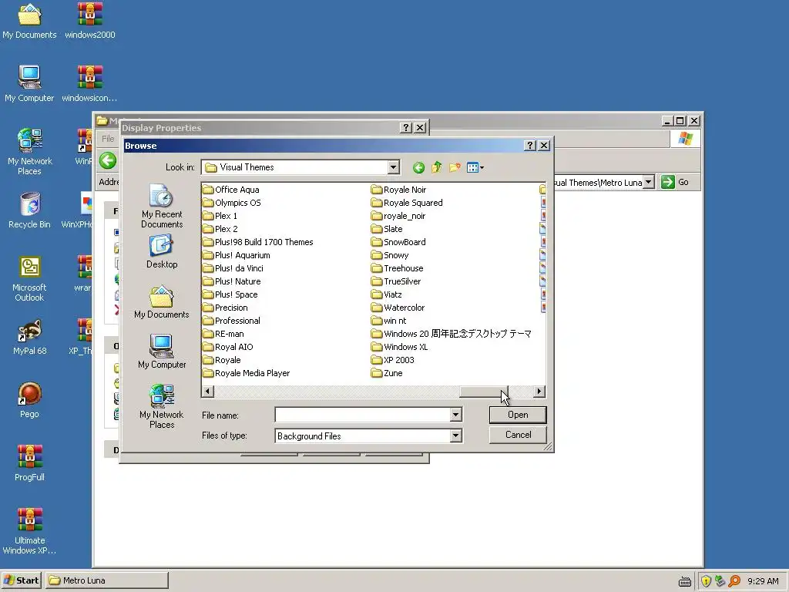This screenshot has width=789, height=592.
Task: Select Desktop in the places bar
Action: [x=162, y=252]
